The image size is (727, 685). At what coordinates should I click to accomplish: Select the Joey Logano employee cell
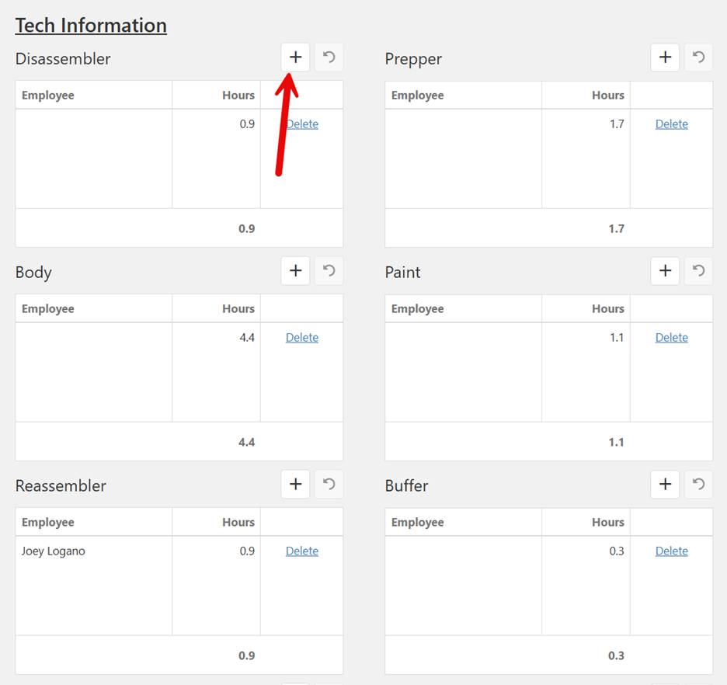[x=54, y=551]
